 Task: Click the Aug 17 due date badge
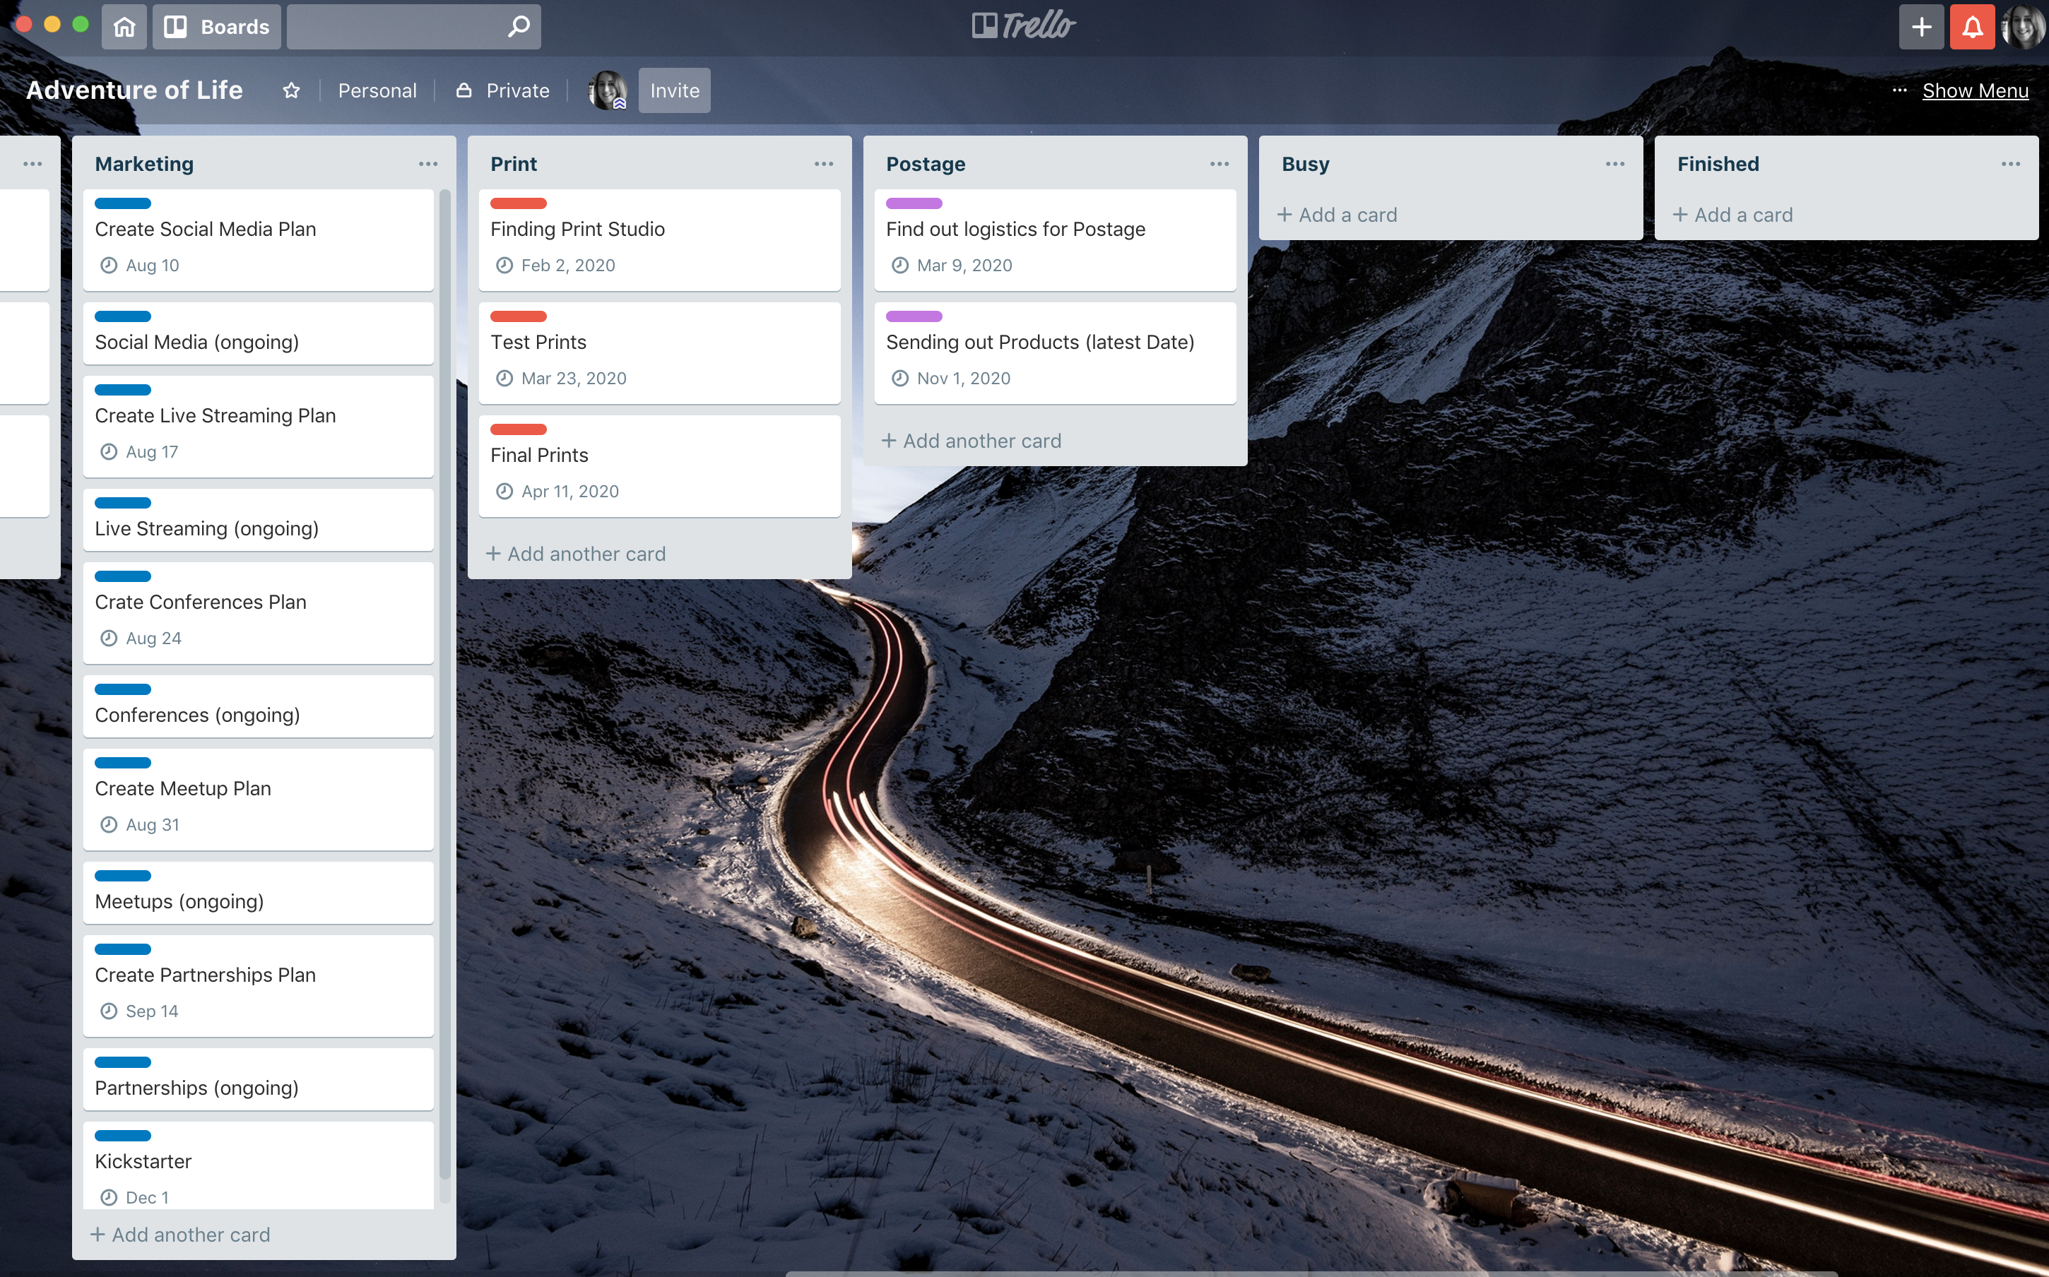139,452
